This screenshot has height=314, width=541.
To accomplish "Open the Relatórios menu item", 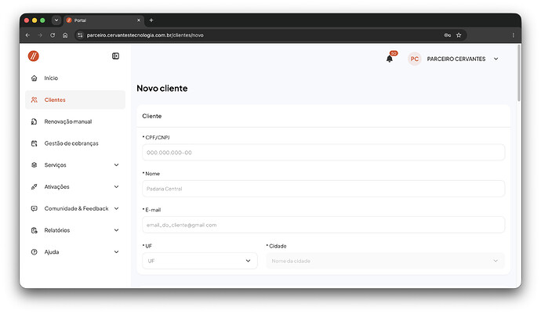I will [x=75, y=230].
